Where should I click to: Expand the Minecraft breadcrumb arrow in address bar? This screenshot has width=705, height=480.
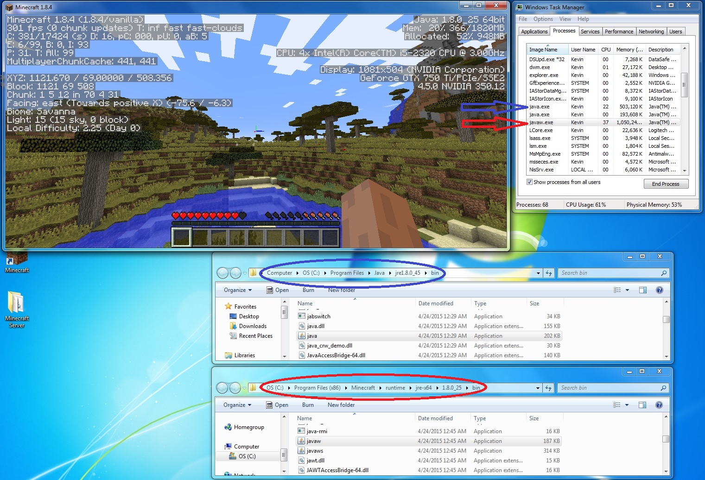point(381,388)
